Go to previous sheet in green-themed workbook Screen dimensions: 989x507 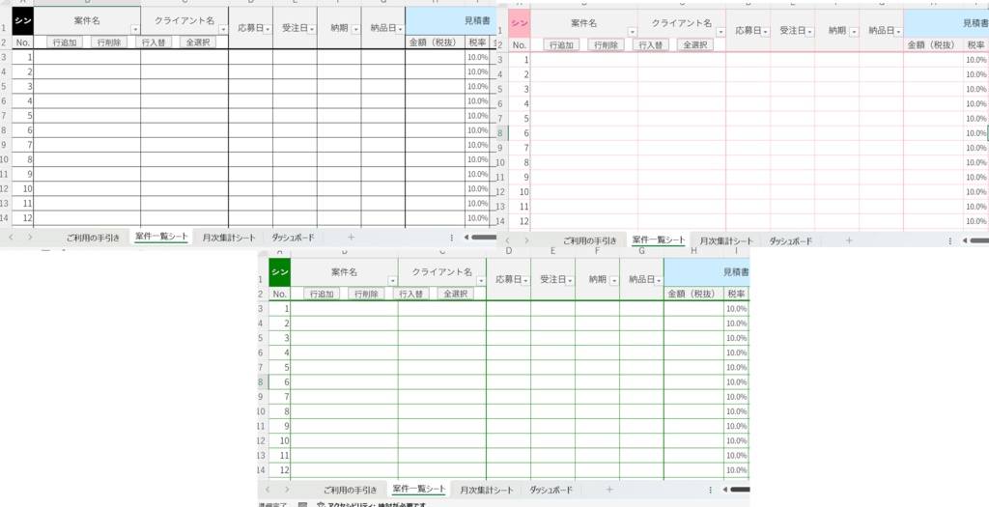(x=268, y=490)
